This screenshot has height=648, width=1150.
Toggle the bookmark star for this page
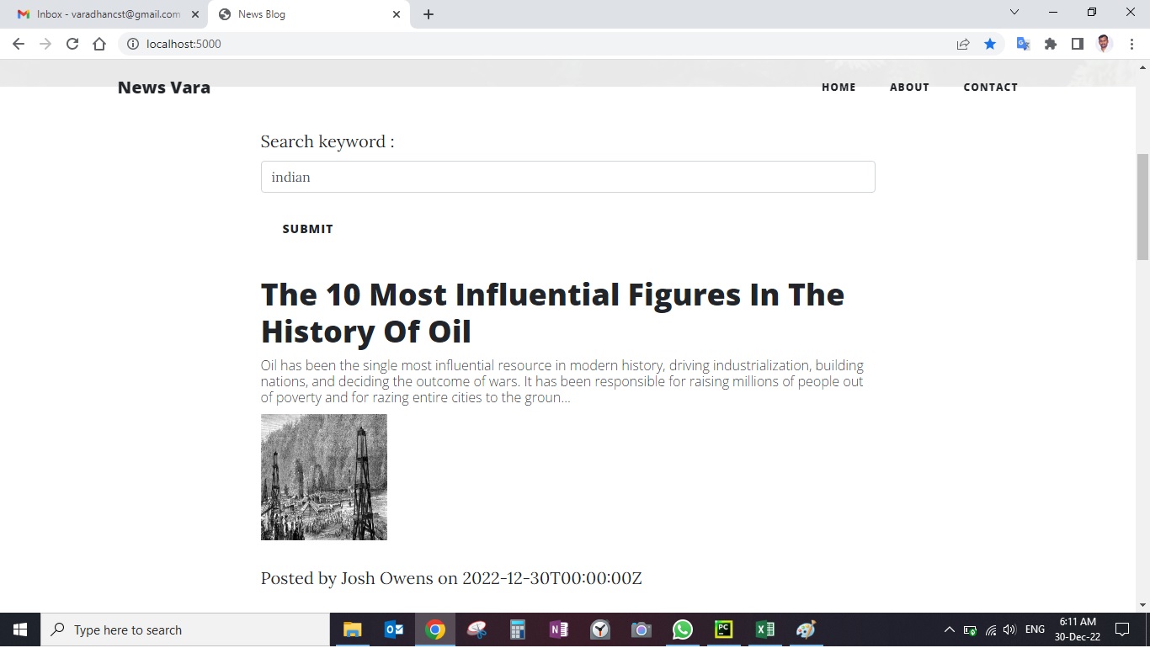coord(990,43)
